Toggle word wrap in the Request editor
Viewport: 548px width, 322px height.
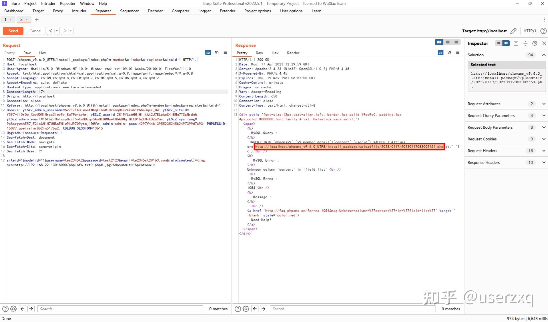click(208, 52)
